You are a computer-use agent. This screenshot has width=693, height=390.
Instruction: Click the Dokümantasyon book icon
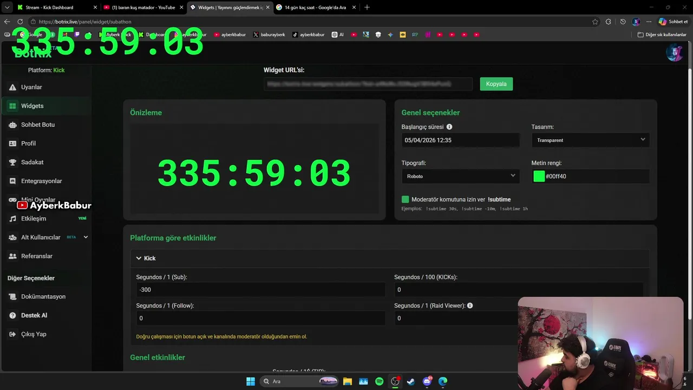(12, 297)
